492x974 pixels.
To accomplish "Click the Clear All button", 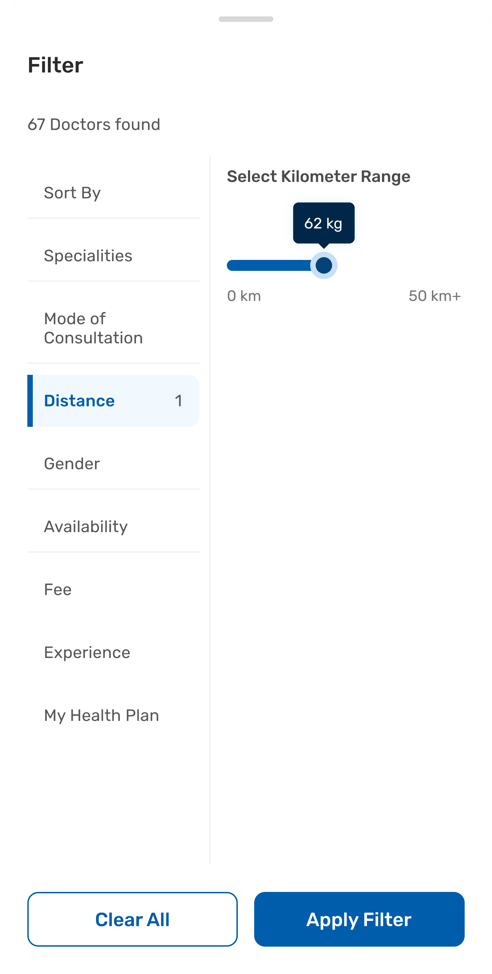I will tap(132, 919).
